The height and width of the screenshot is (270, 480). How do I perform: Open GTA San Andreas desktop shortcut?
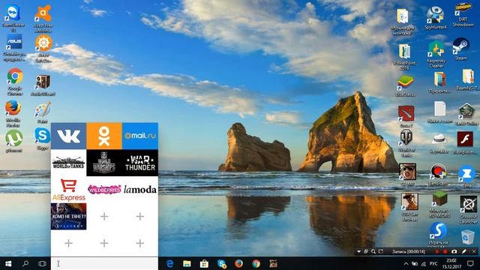(x=409, y=207)
